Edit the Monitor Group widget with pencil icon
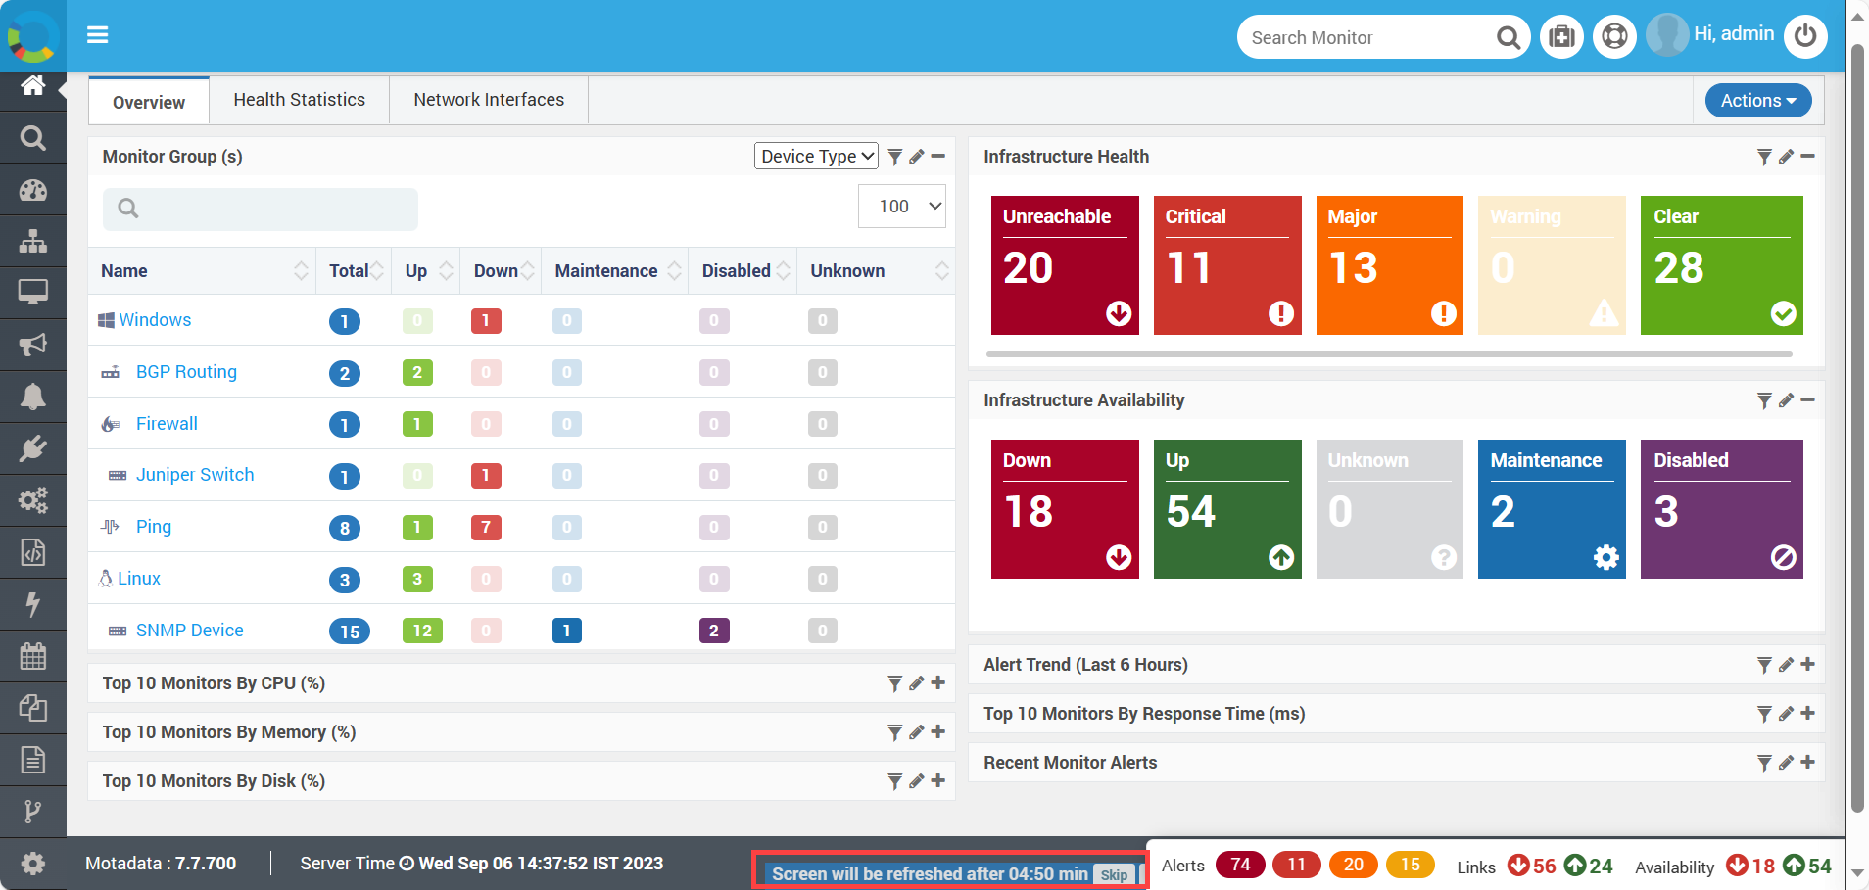1869x890 pixels. pos(917,157)
